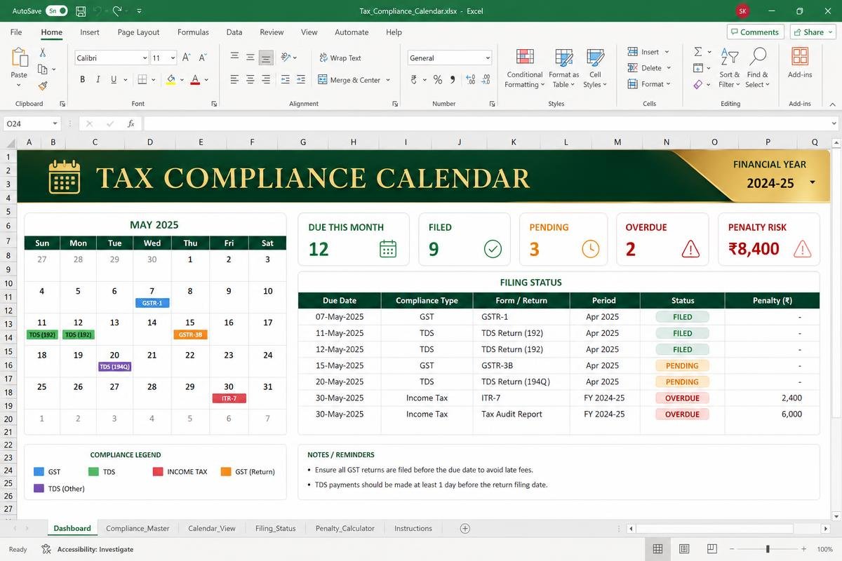Click Merge & Center button
842x561 pixels.
(x=349, y=80)
